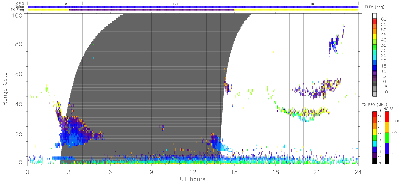This screenshot has height=186, width=403.
Task: Pick the black bottom segment of TX FRQ colorbar
Action: (x=374, y=161)
